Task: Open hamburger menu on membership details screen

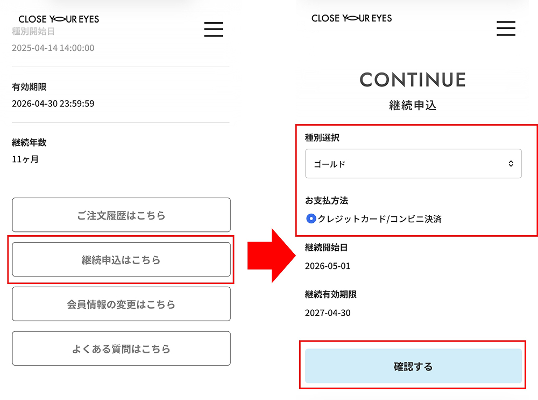Action: click(x=214, y=29)
